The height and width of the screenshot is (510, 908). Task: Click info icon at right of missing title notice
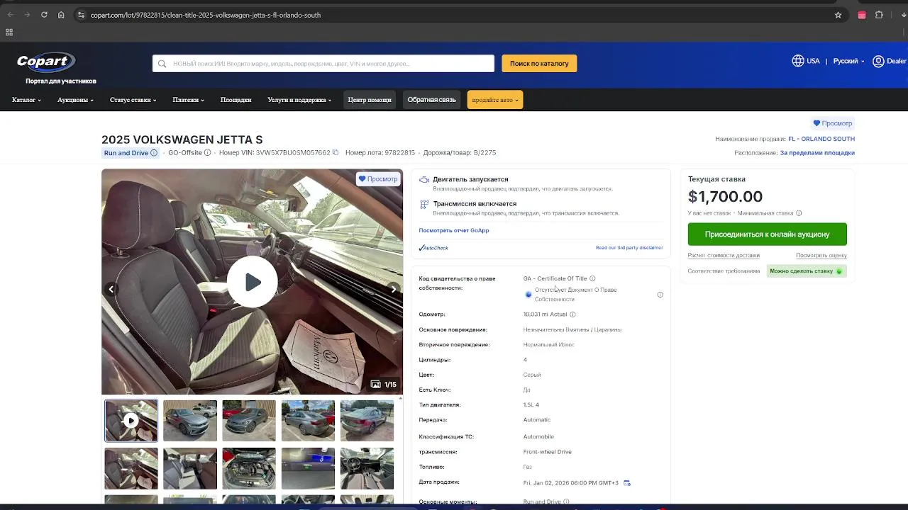pyautogui.click(x=660, y=295)
